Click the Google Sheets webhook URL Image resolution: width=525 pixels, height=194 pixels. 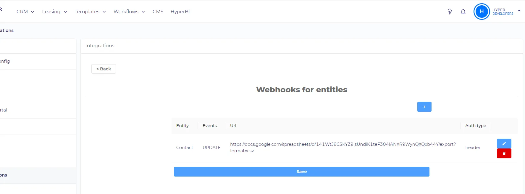[x=343, y=147]
